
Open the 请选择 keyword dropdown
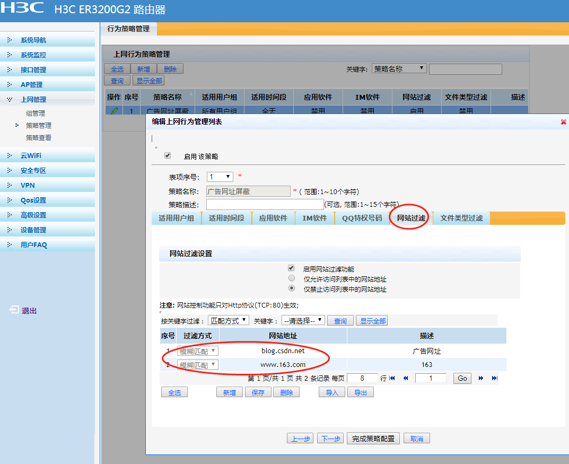[303, 320]
